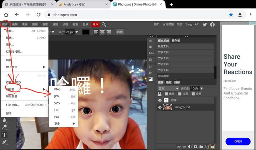Open the search magnifier in Photopea menu bar

click(x=104, y=24)
